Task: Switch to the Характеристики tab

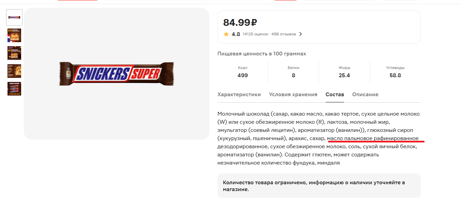Action: [239, 95]
